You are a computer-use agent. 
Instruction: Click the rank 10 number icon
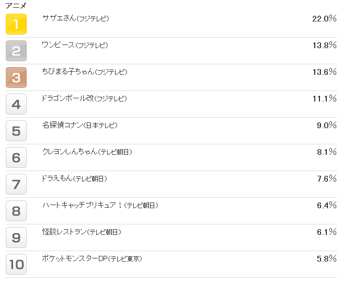16,264
